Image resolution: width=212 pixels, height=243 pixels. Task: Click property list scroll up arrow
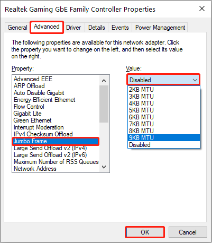pos(104,81)
